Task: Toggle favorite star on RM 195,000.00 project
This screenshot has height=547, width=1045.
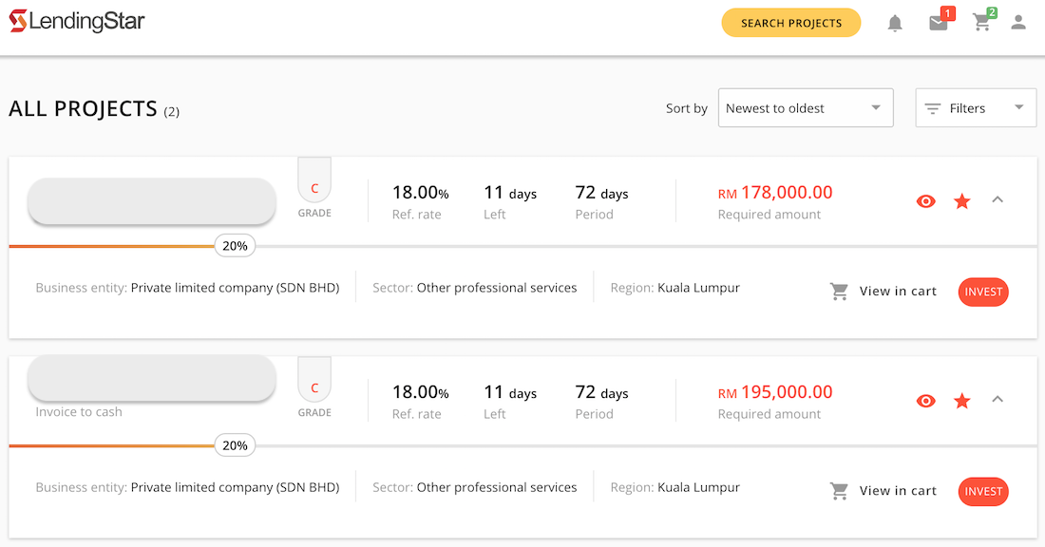Action: [962, 401]
